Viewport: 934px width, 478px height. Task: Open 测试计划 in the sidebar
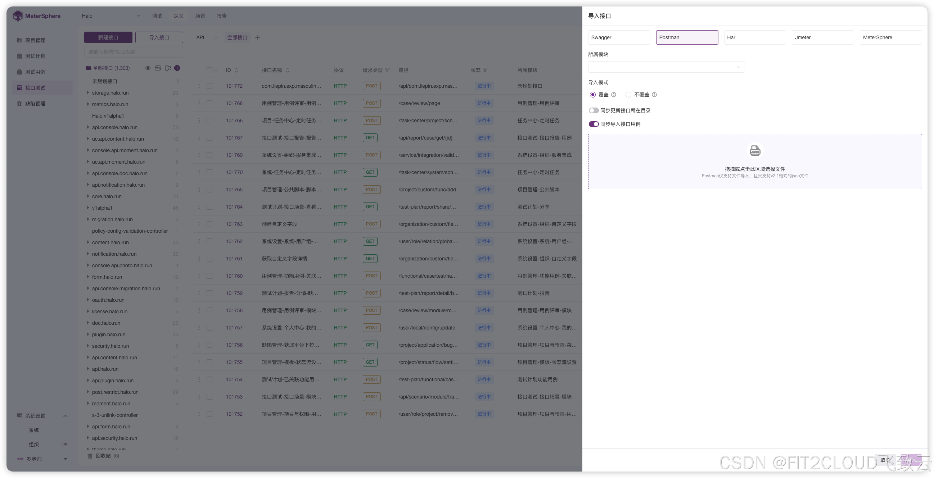[35, 56]
